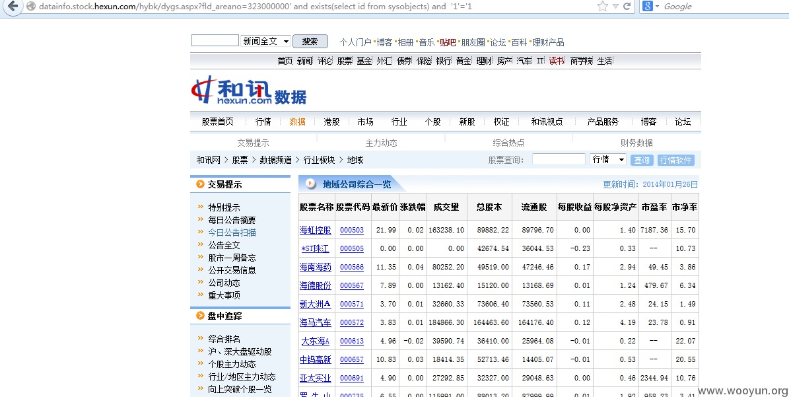Open the 行情 query type dropdown

coord(608,159)
